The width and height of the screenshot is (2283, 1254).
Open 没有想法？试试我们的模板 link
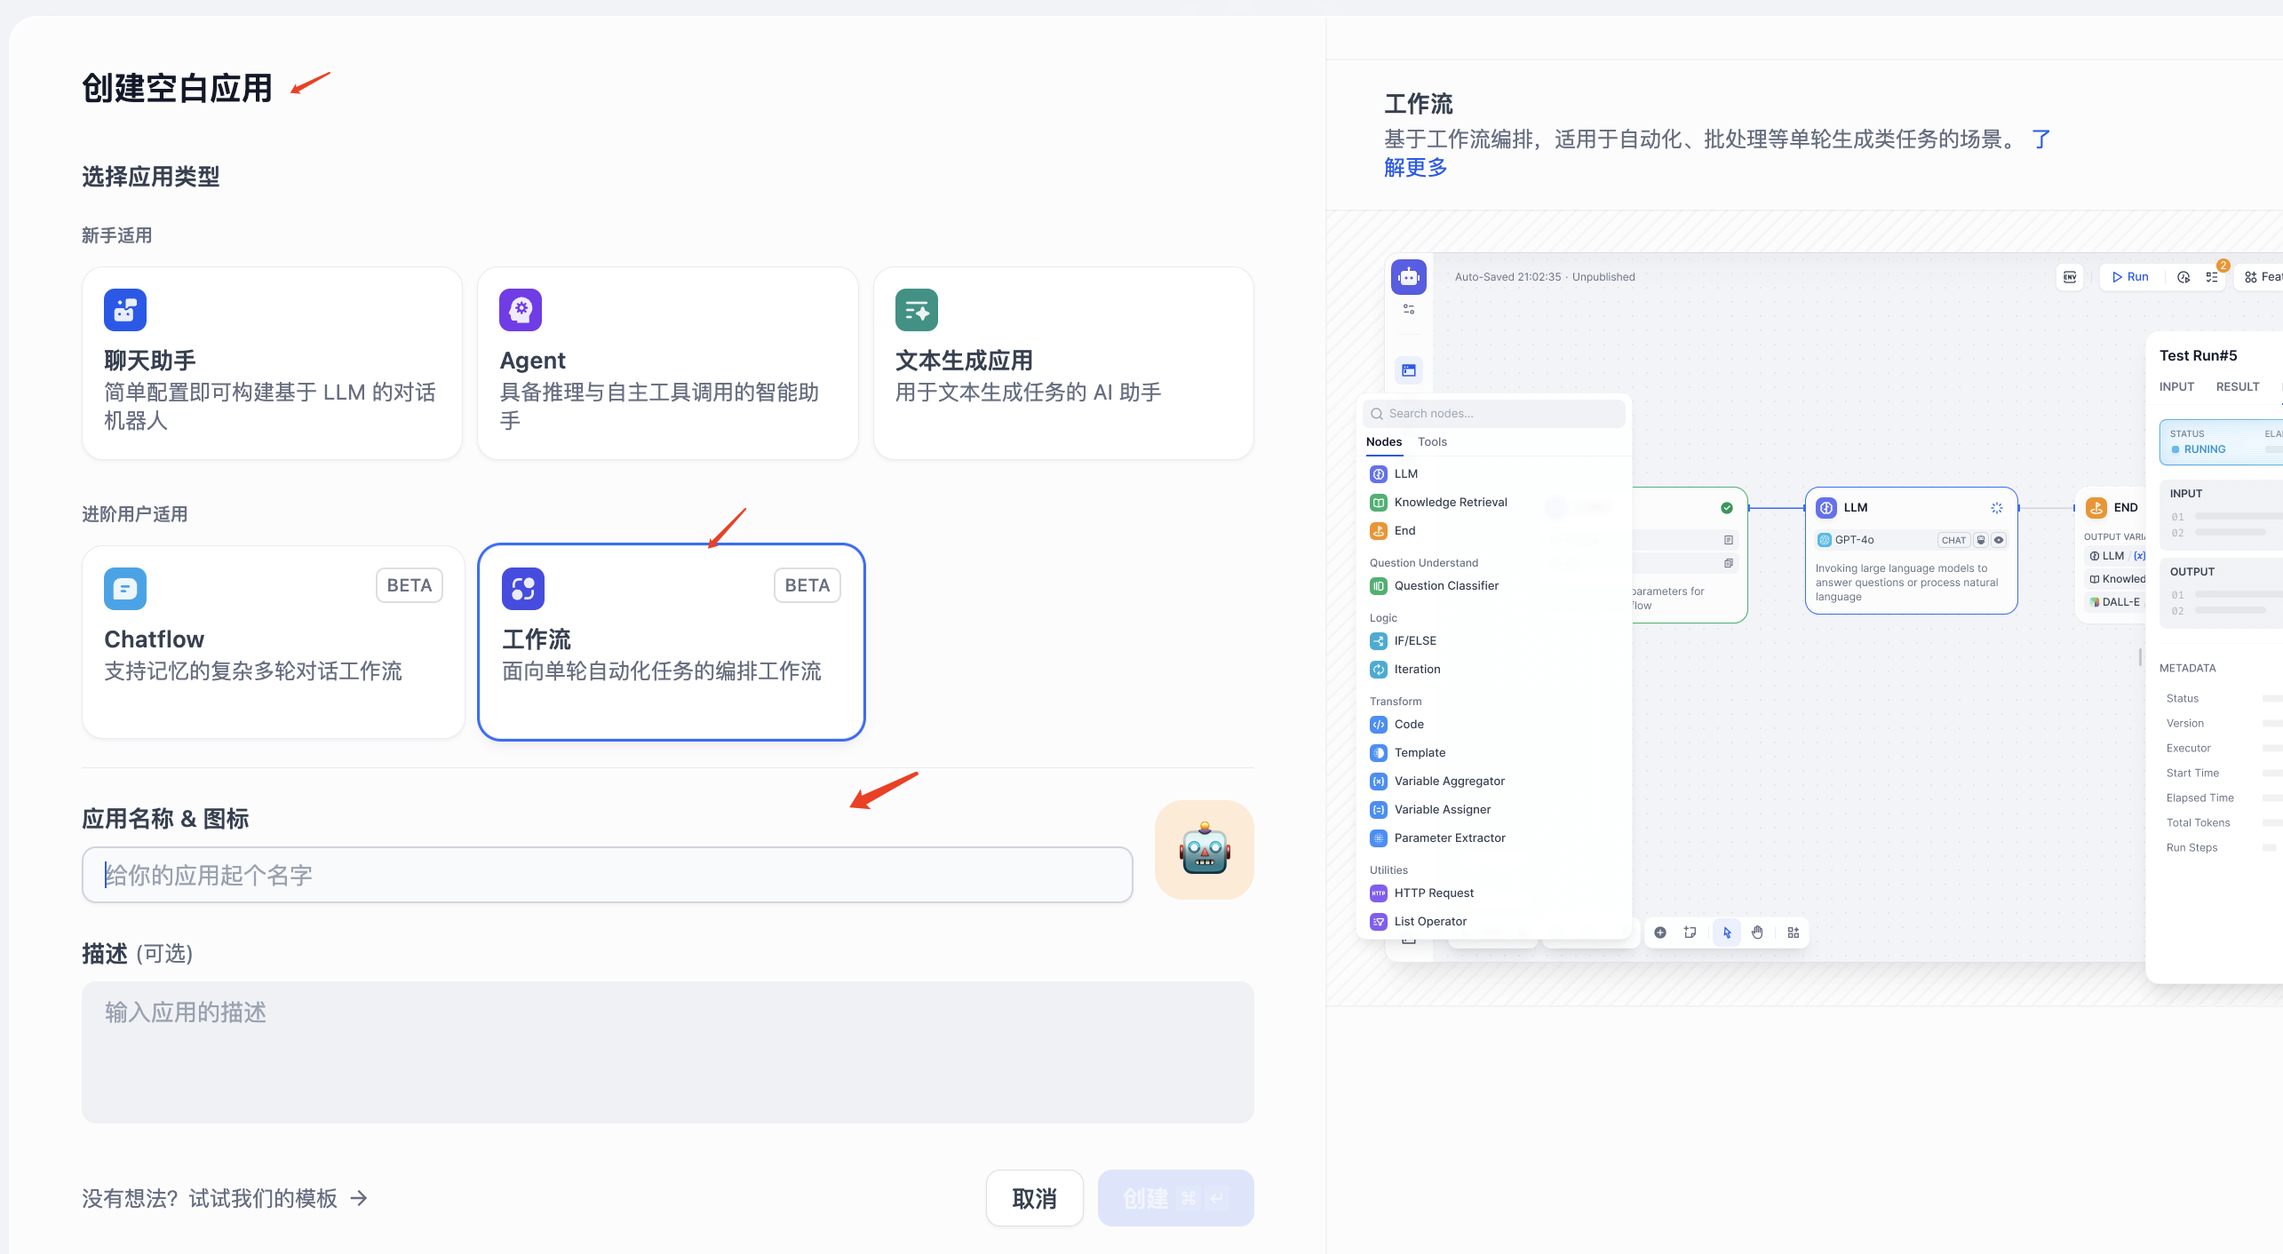click(224, 1199)
